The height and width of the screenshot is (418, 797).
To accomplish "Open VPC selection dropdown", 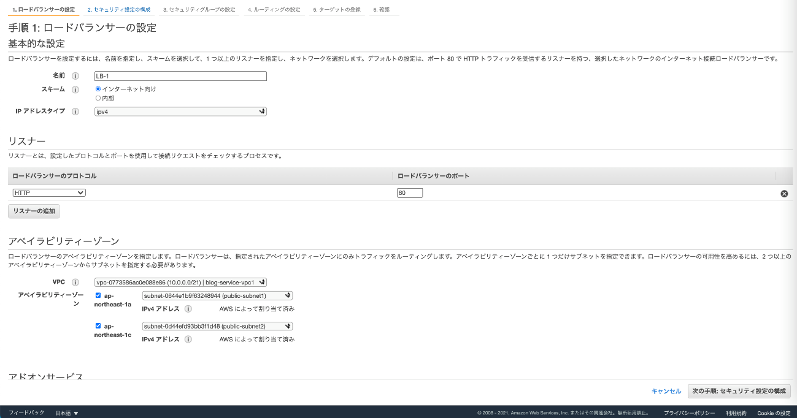I will (180, 283).
